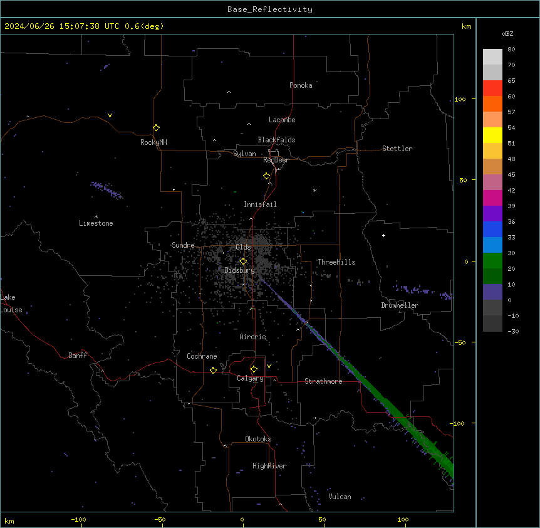The image size is (540, 528).
Task: Select the yellow diamond marker below RedDeer
Action: [x=266, y=176]
